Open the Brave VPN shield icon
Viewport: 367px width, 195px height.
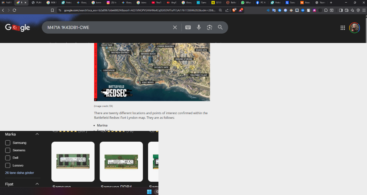[358, 10]
